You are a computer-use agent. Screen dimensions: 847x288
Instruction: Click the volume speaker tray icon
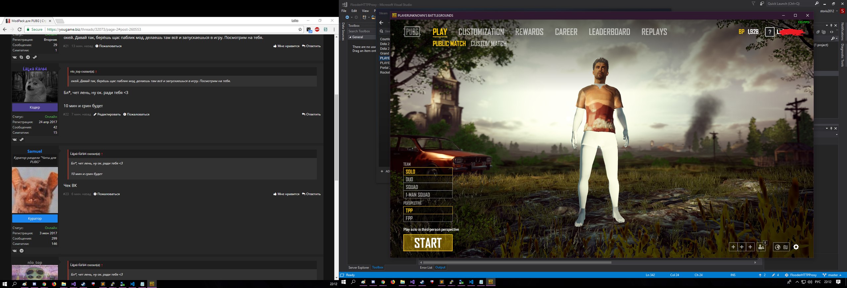(x=810, y=282)
